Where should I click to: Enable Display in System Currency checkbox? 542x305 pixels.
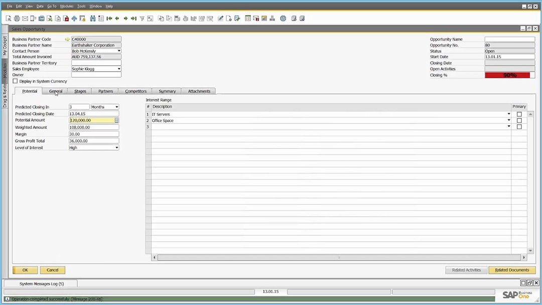(x=15, y=81)
